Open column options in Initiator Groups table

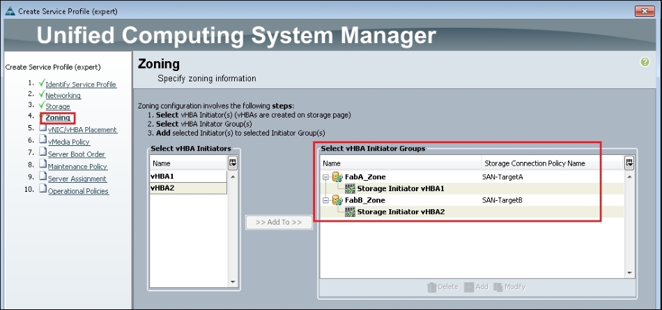(629, 163)
